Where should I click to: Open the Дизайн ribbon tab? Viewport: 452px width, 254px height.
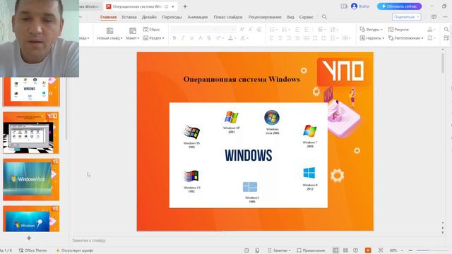pos(149,17)
